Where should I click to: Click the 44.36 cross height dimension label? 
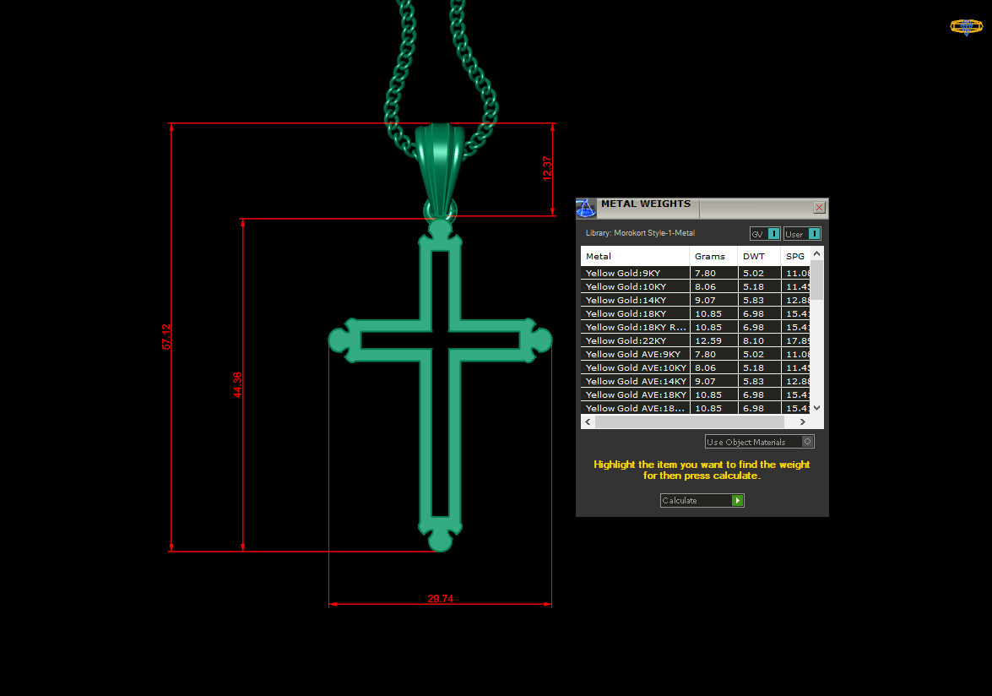click(237, 384)
